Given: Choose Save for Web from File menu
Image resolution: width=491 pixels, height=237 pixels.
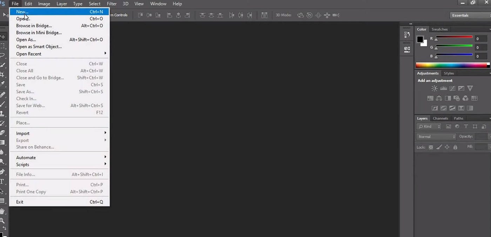Looking at the screenshot, I should tap(31, 105).
